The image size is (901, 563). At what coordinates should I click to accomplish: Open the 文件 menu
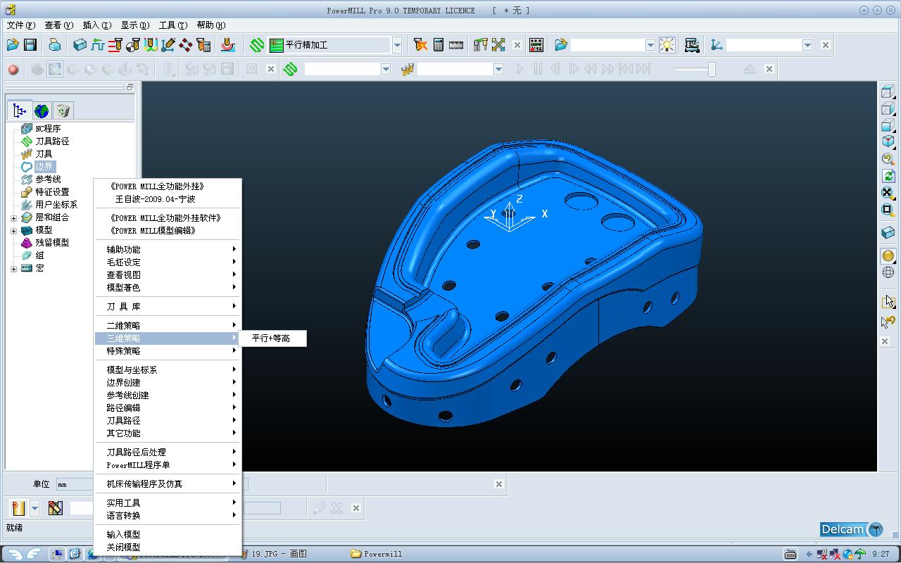[20, 25]
